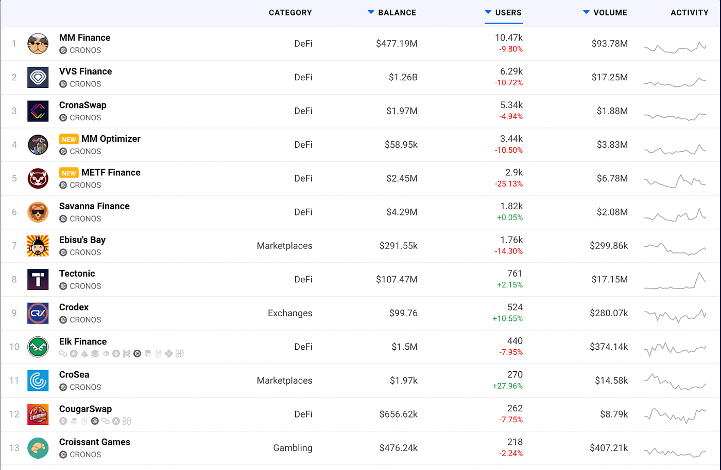This screenshot has width=721, height=470.
Task: Open the Croissant Games dapp link
Action: click(x=95, y=442)
